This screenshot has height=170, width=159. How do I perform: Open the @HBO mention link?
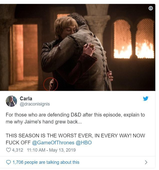click(84, 143)
